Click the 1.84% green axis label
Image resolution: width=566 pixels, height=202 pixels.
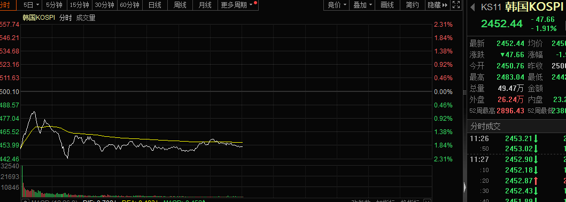443,145
